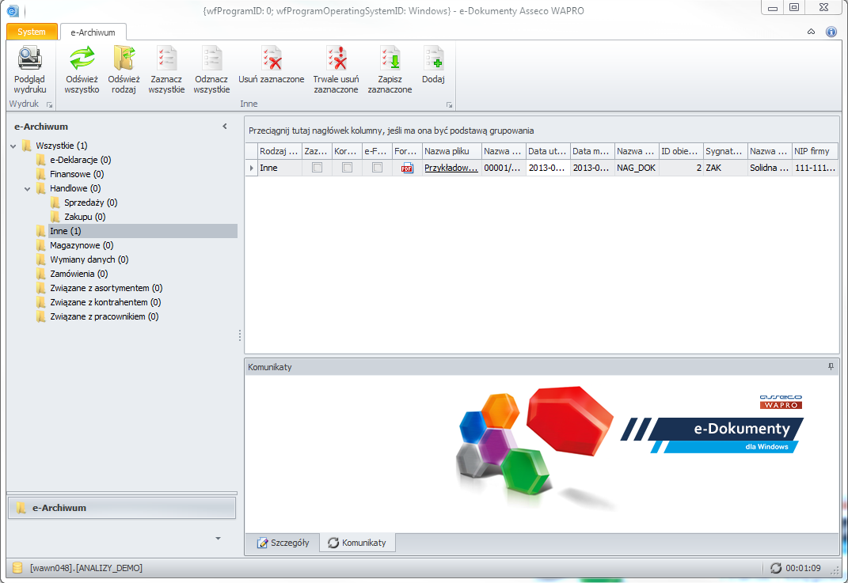
Task: Click the PDF format icon in the row
Action: [x=407, y=168]
